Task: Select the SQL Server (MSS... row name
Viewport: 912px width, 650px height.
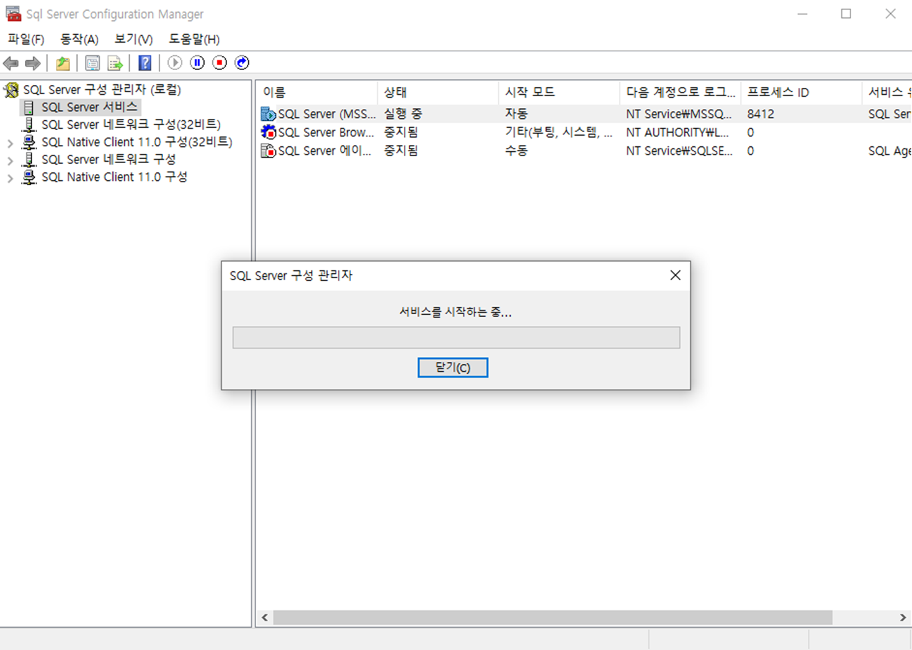Action: [x=327, y=114]
